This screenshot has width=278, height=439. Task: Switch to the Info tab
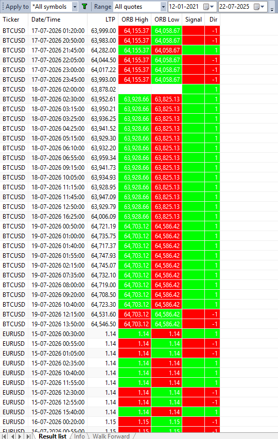pos(79,436)
